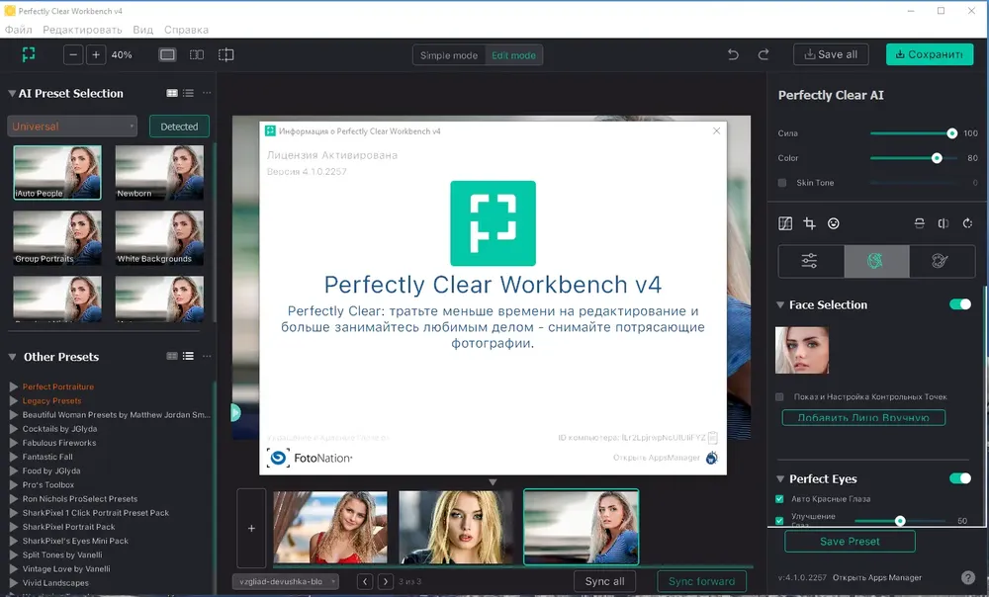This screenshot has width=989, height=597.
Task: Adjust the Улучшение Глаз slider handle
Action: tap(900, 521)
